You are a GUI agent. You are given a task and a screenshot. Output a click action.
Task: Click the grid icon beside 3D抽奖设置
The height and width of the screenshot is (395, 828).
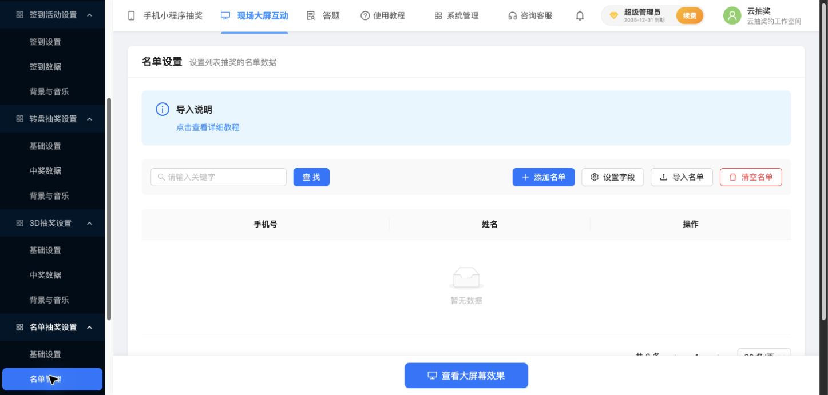tap(19, 223)
